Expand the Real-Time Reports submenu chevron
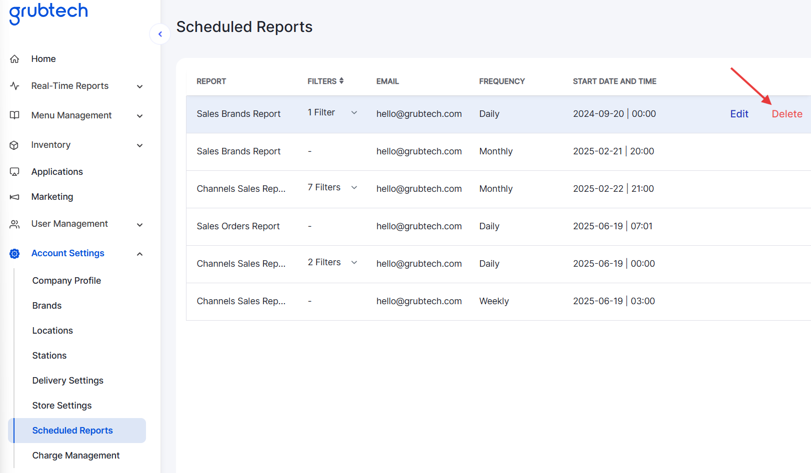Screen dimensions: 811x473 click(140, 86)
